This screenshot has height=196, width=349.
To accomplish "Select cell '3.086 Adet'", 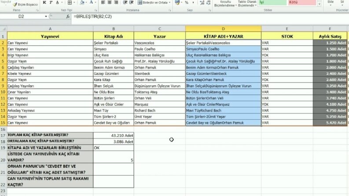I will click(114, 142).
